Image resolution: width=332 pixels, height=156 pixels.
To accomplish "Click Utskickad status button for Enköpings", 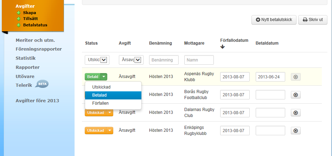I will coord(96,131).
